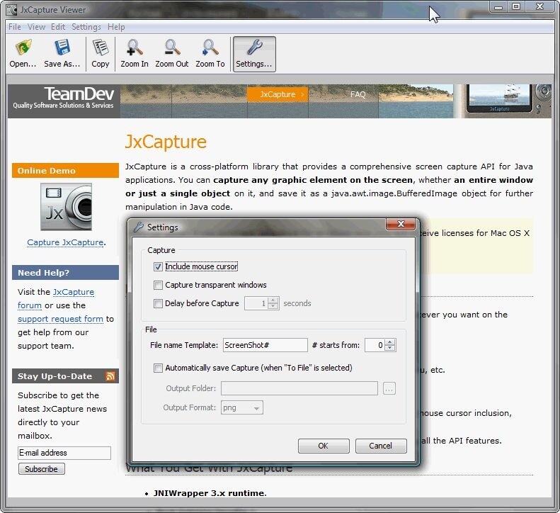The image size is (560, 513).
Task: Click the Output Folder text field
Action: [x=299, y=388]
